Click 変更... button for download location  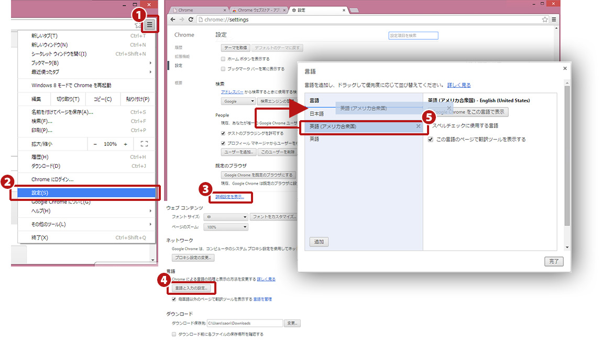pyautogui.click(x=292, y=323)
